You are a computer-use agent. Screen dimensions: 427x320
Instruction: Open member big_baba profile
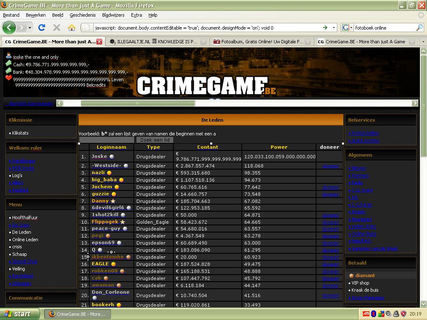(104, 180)
